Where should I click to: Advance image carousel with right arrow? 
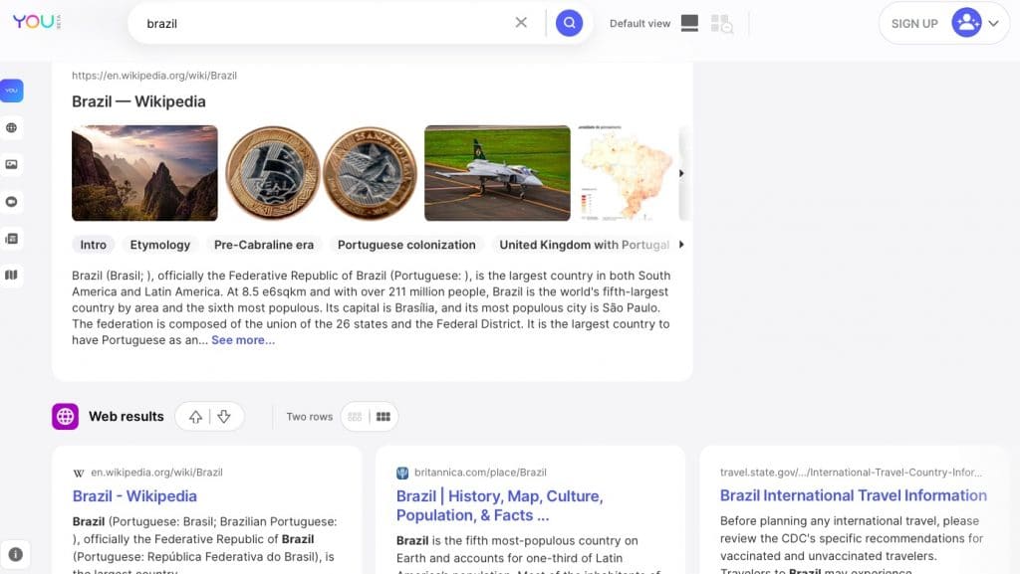(x=681, y=173)
